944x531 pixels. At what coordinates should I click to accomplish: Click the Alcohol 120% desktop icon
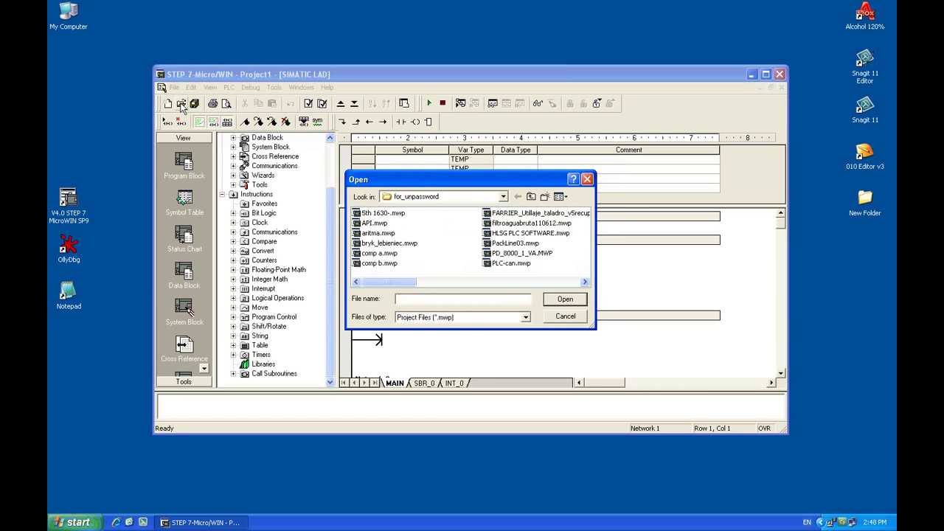pos(864,16)
